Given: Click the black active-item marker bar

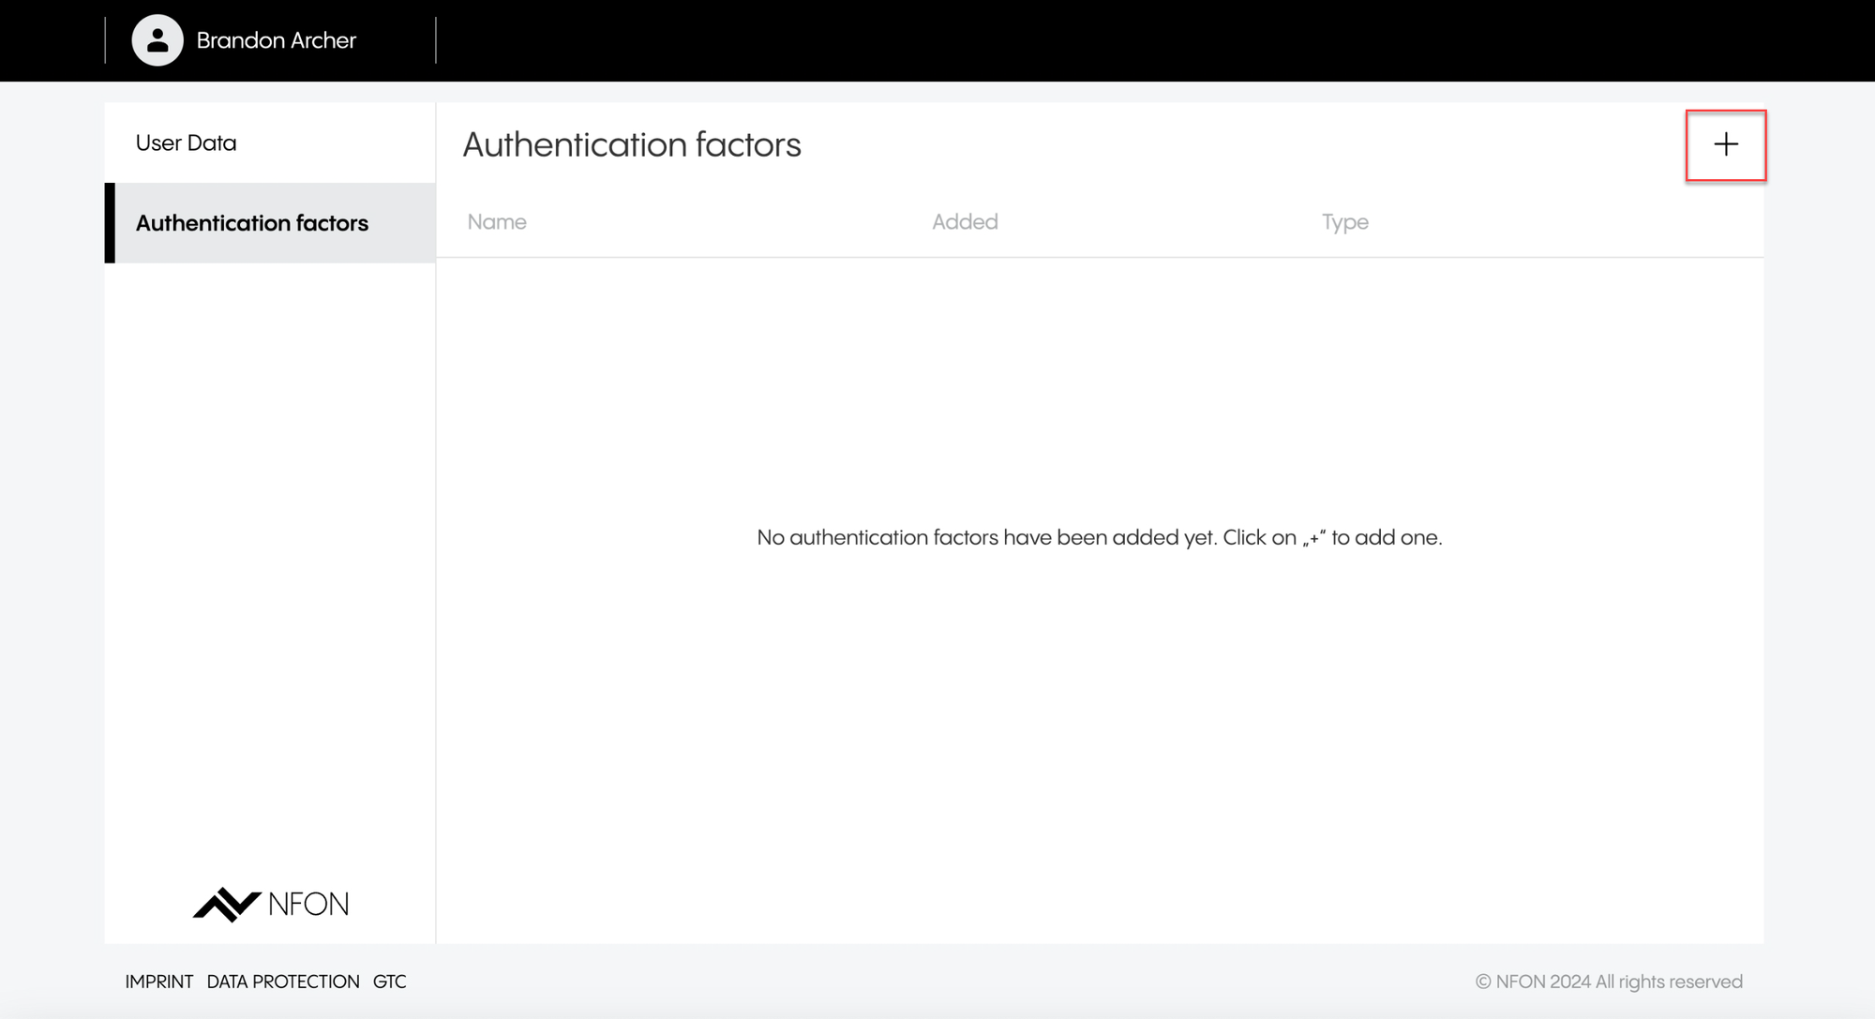Looking at the screenshot, I should pos(110,223).
